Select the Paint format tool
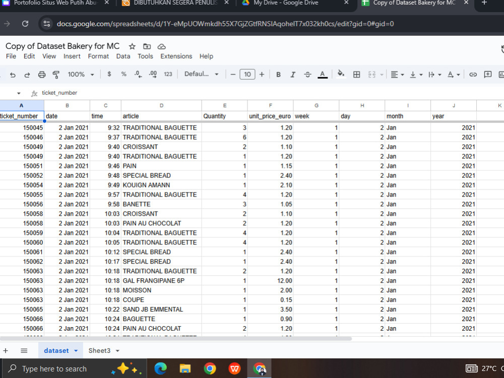Viewport: 504px width, 378px height. point(56,75)
